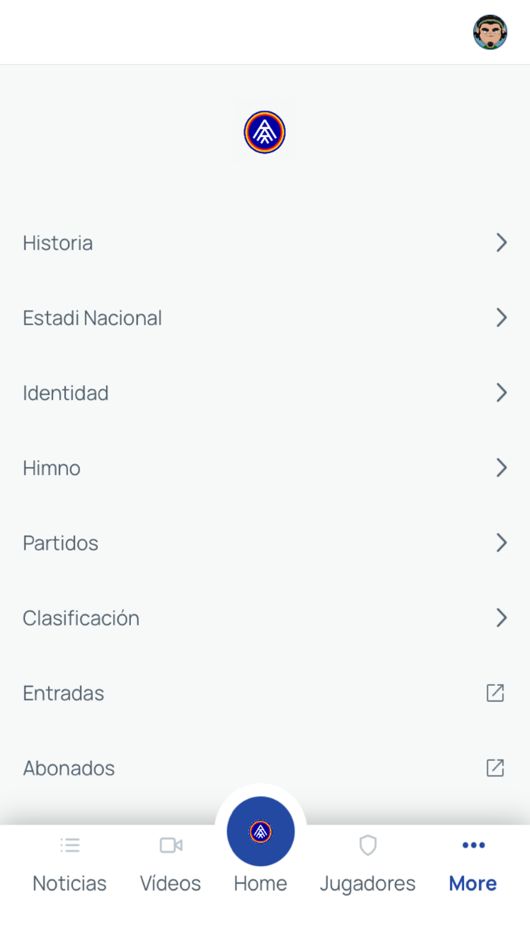
Task: Open Abonados via its external link icon
Action: click(x=495, y=767)
